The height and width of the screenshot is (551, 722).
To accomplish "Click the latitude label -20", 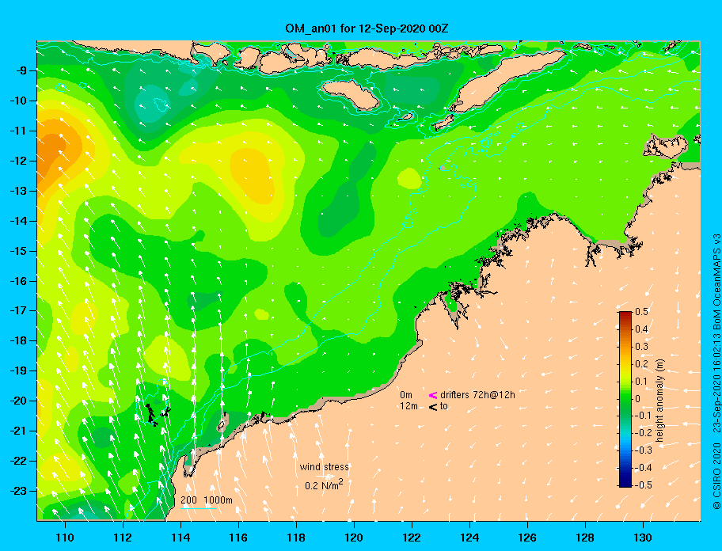I will point(18,401).
